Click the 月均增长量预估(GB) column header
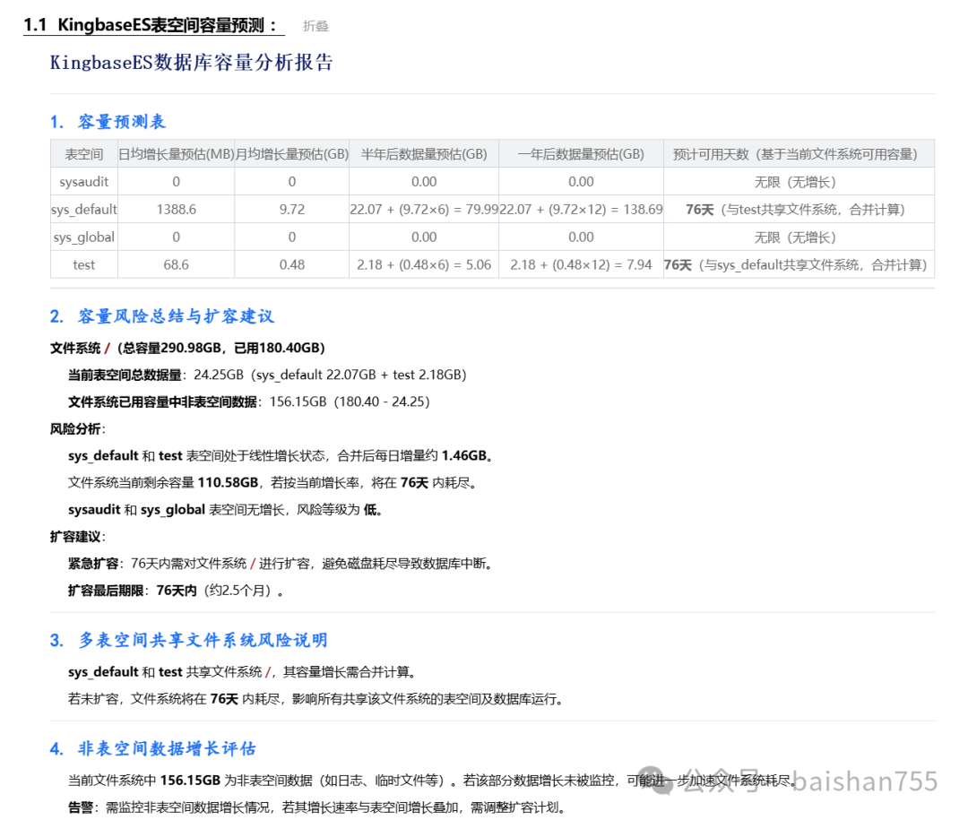Screen dimensions: 968x820 pos(292,154)
